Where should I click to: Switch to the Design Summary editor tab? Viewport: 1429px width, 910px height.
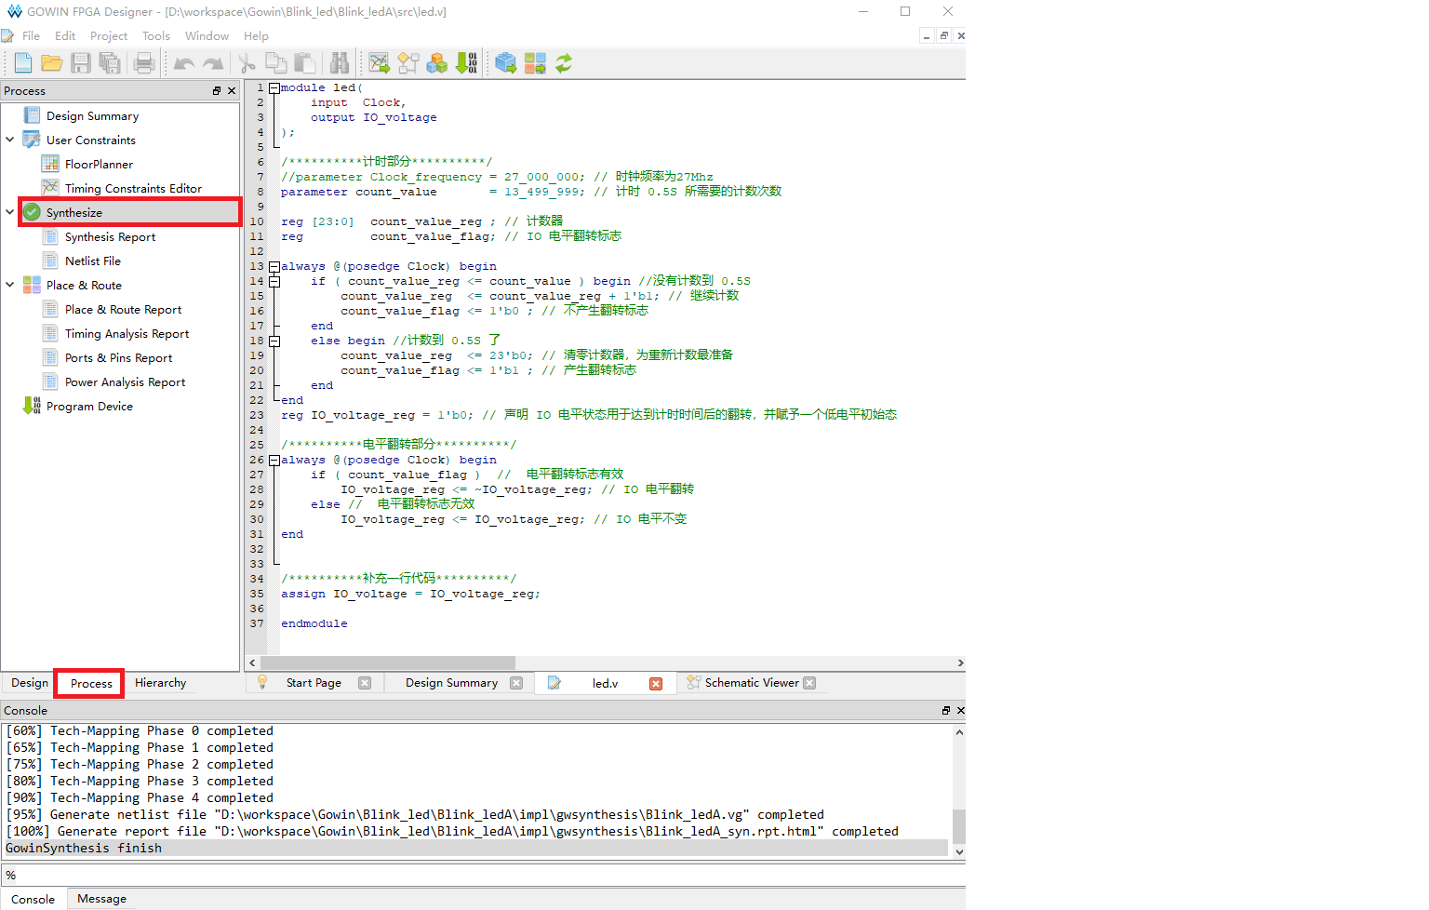(451, 682)
